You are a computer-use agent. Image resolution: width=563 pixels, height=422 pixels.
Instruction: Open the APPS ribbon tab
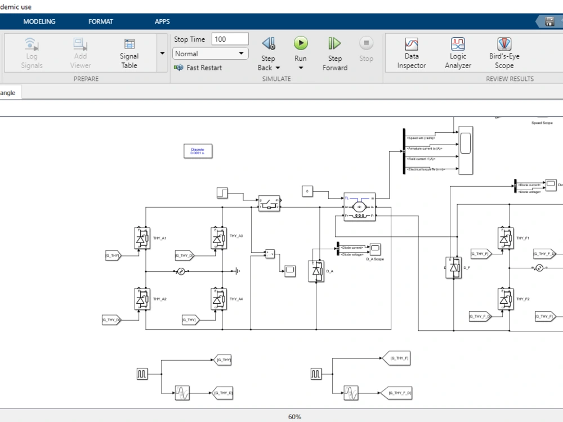pos(162,21)
